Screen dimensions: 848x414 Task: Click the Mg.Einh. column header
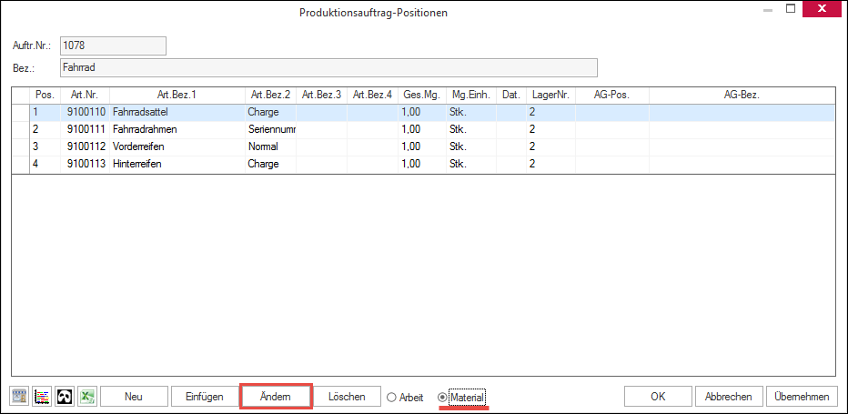coord(471,95)
